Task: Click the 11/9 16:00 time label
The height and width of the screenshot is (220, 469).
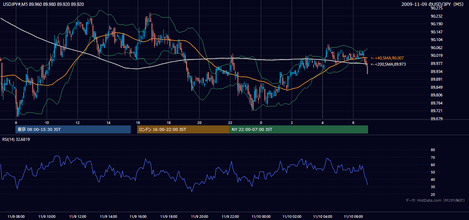Action: click(139, 216)
